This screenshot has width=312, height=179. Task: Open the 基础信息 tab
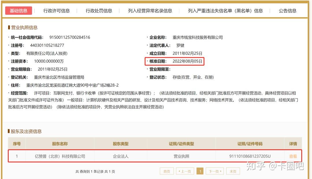click(x=18, y=11)
